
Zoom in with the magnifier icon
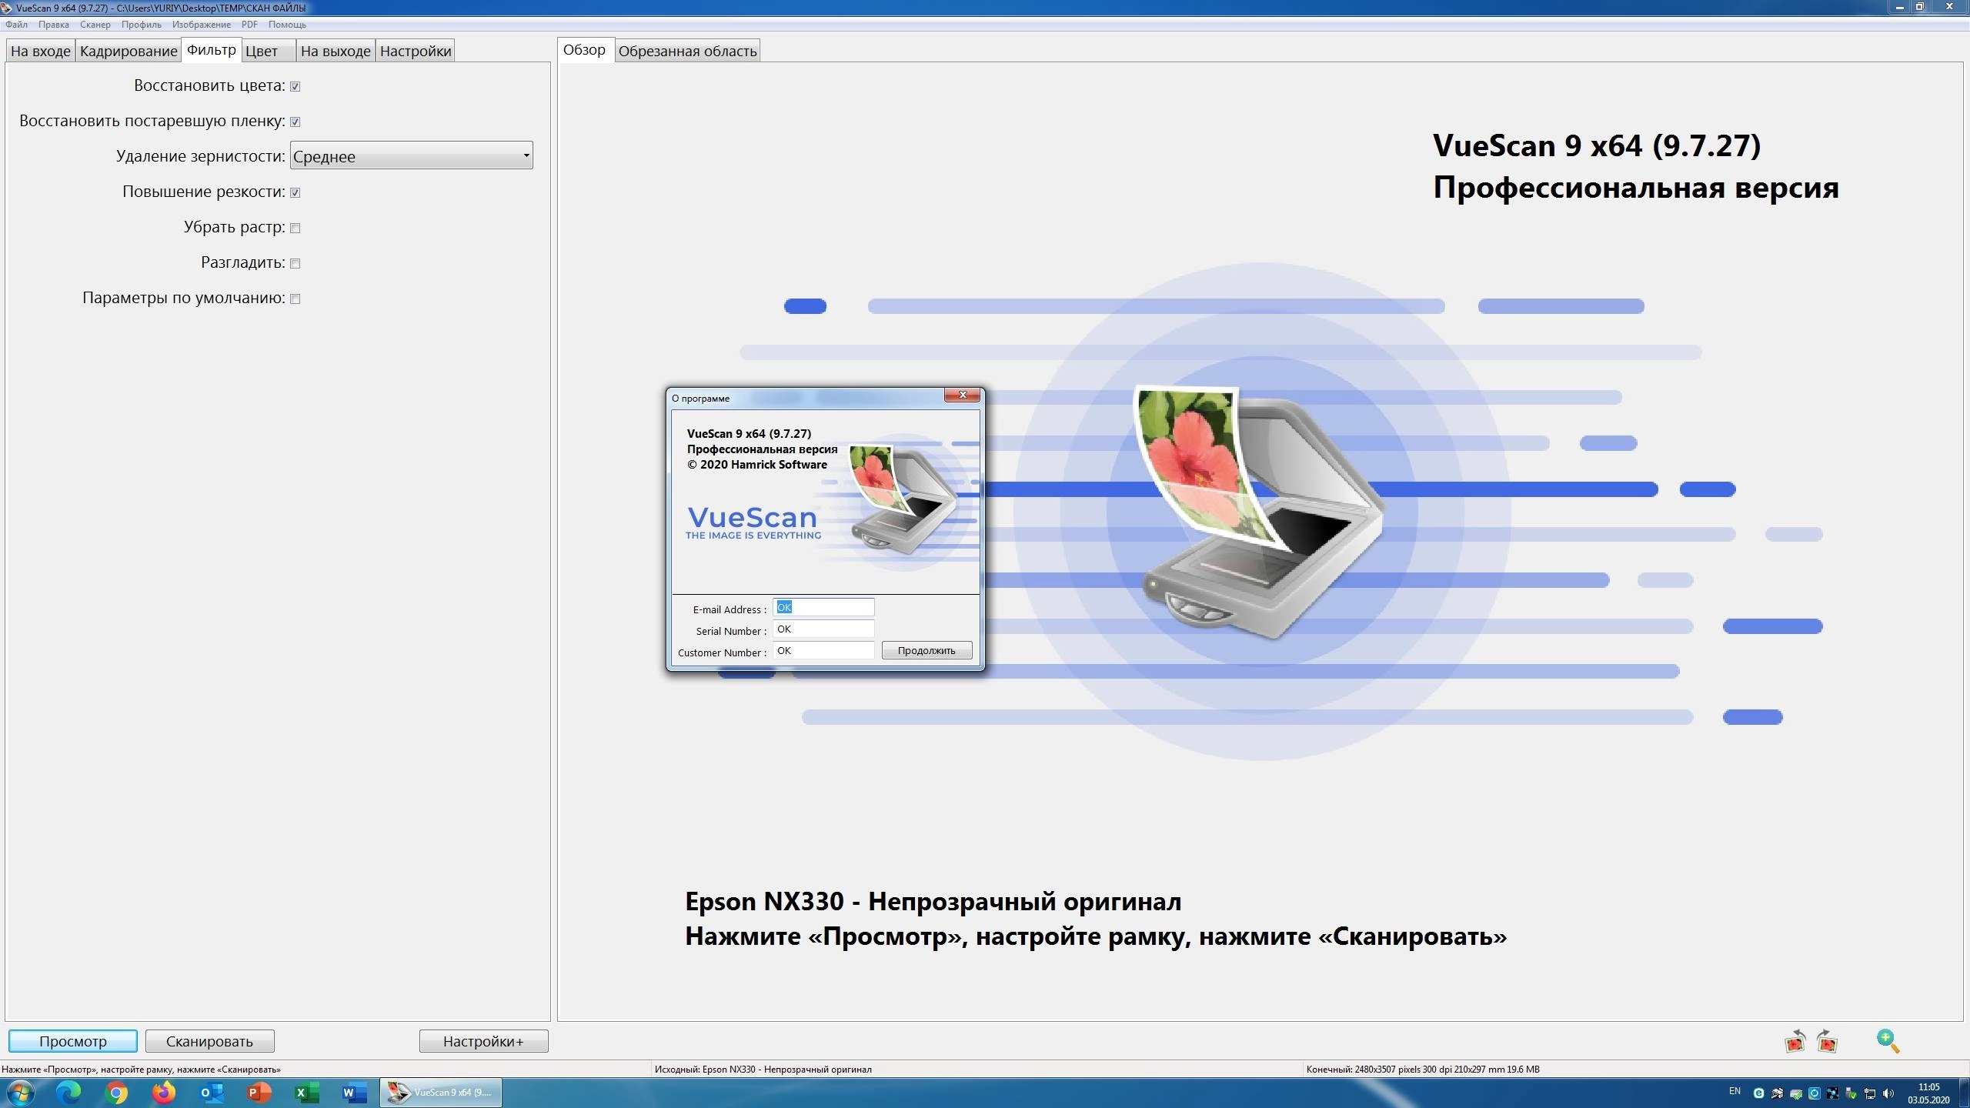1888,1041
